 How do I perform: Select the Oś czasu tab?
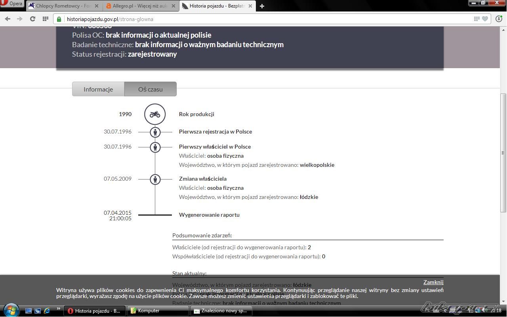tap(151, 89)
